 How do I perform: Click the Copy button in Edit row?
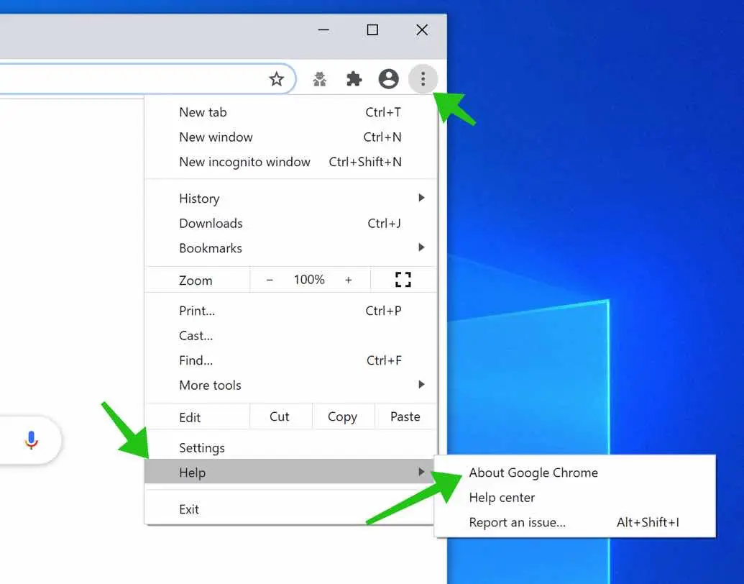[x=342, y=416]
